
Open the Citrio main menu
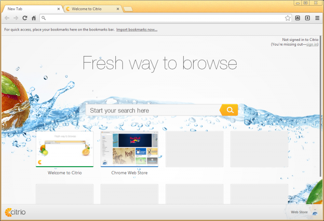coord(318,18)
